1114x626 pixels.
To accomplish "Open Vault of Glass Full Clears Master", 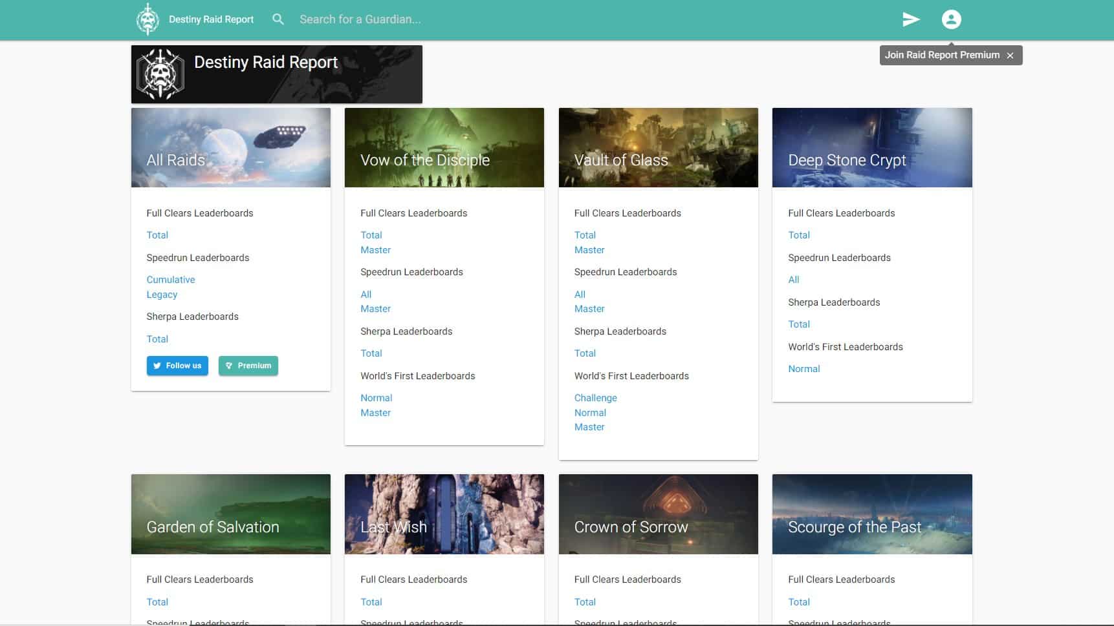I will [x=589, y=250].
